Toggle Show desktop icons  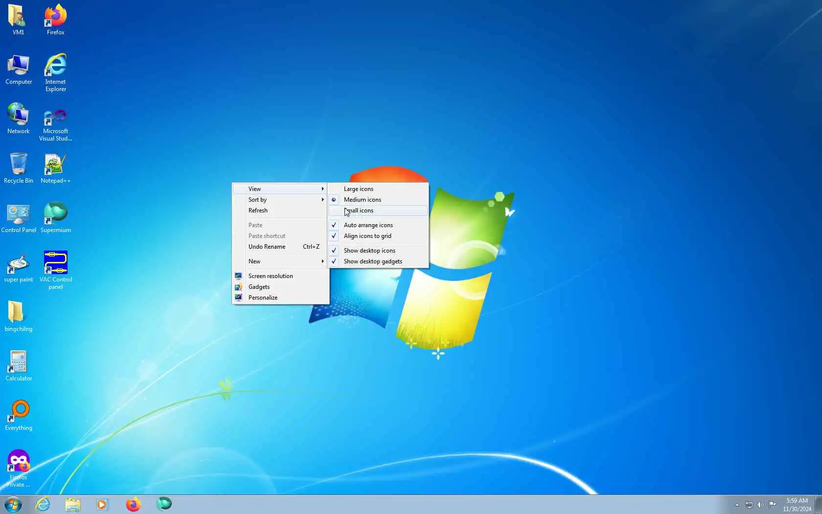pyautogui.click(x=378, y=251)
